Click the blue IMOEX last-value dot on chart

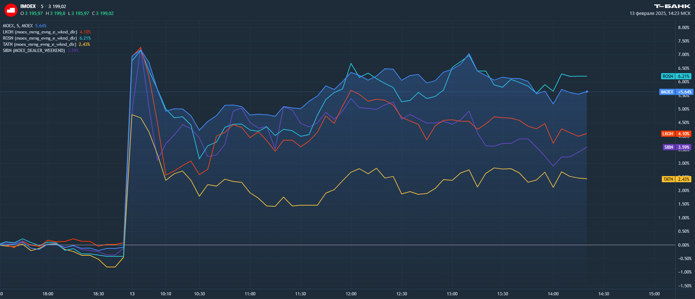tap(587, 92)
